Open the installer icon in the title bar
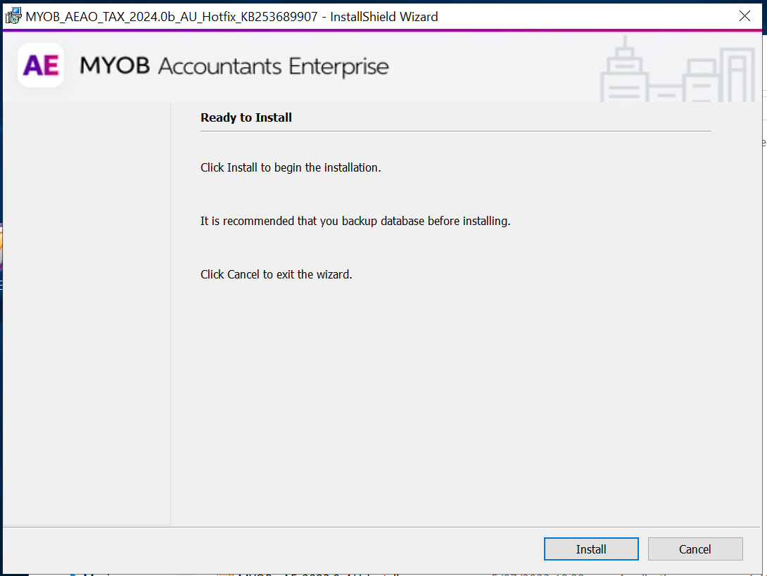The image size is (767, 576). (x=13, y=16)
